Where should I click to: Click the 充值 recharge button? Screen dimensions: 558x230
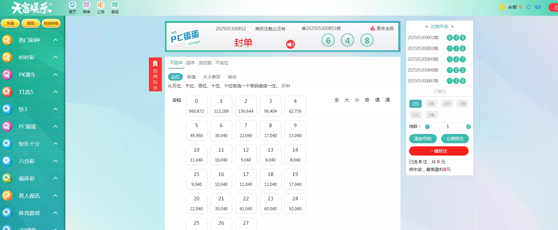(10, 23)
